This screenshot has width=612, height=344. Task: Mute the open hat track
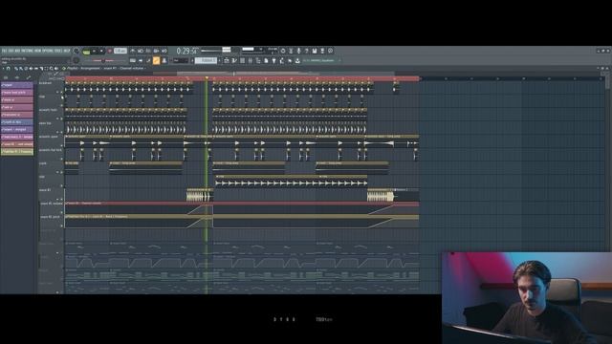[x=61, y=132]
